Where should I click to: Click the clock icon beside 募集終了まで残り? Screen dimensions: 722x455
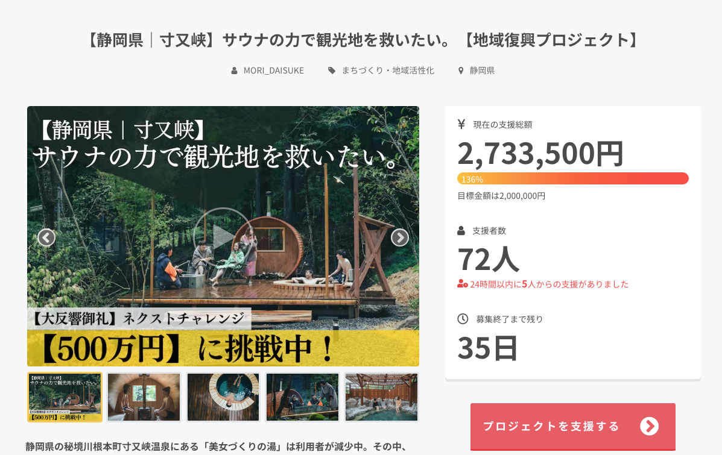click(x=463, y=319)
